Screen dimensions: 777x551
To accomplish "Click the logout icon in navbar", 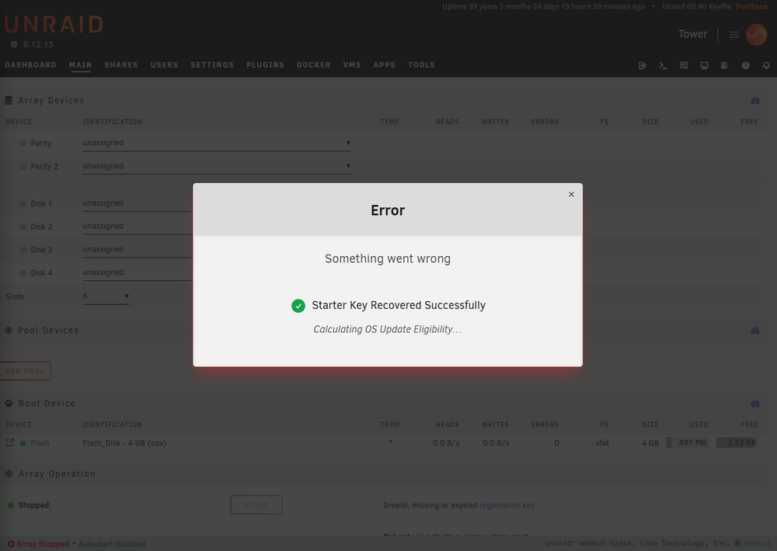I will tap(643, 65).
